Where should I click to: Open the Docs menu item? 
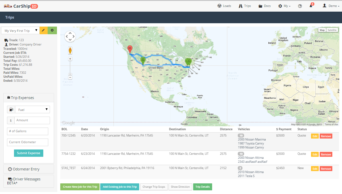pos(264,6)
